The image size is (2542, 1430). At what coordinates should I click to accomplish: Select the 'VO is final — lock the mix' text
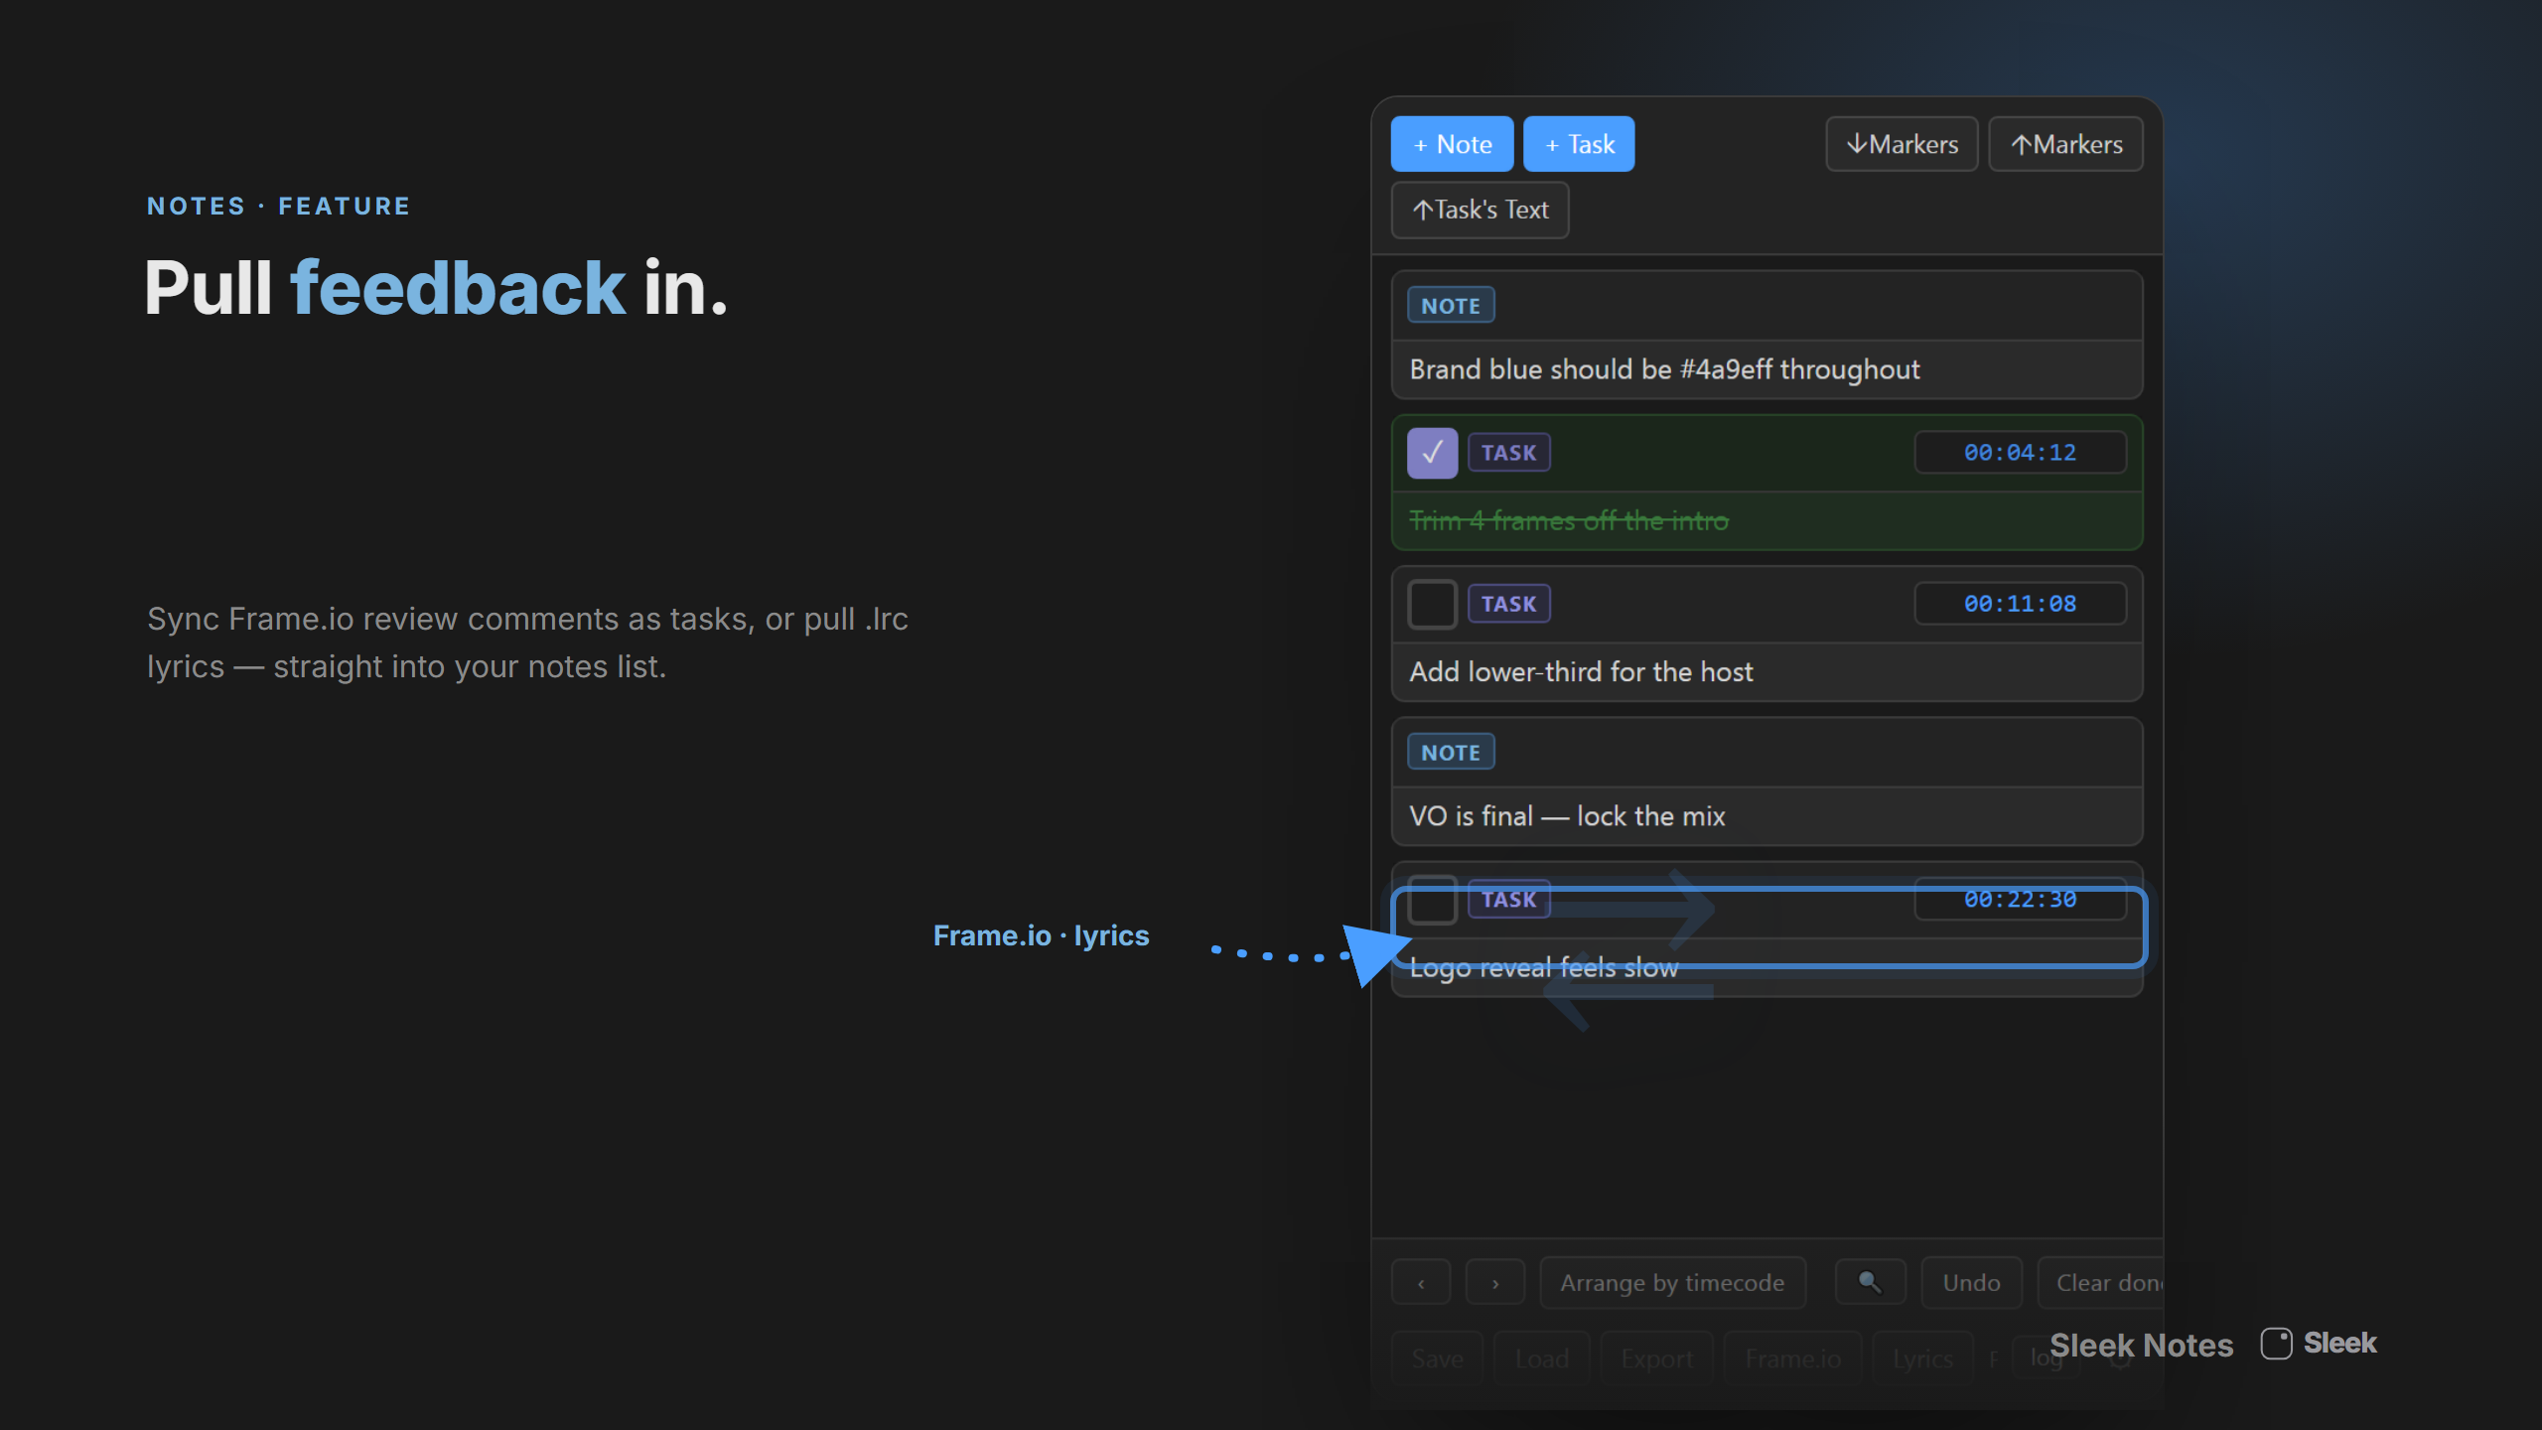(x=1567, y=816)
